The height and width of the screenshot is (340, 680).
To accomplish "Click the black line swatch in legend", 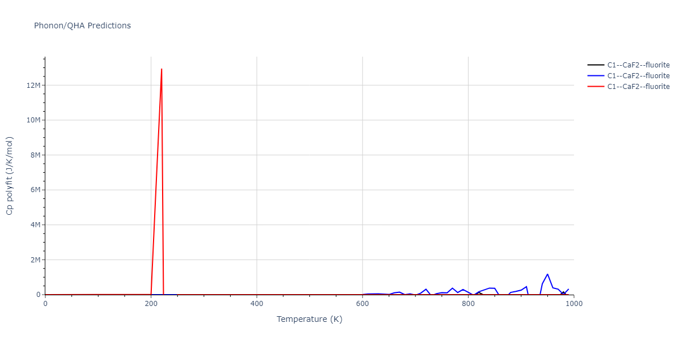I will click(x=596, y=65).
